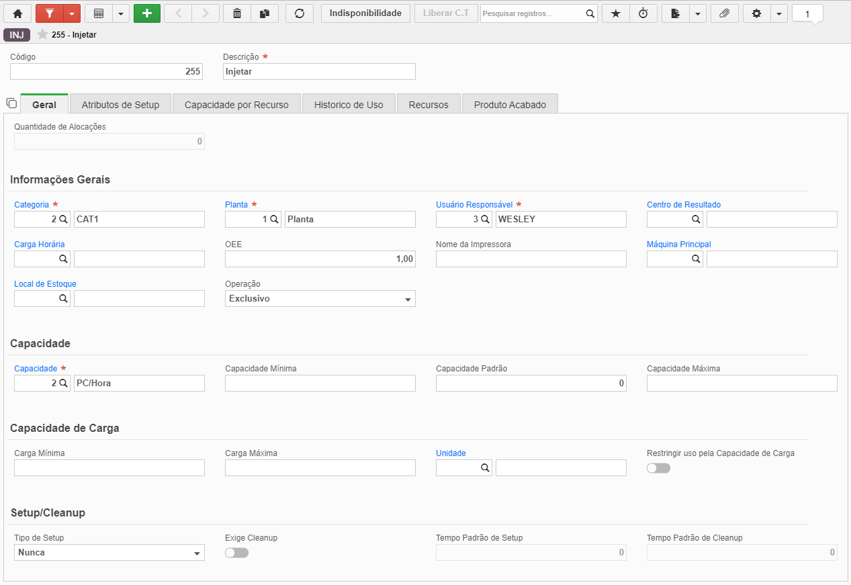Open list view dropdown arrow
The height and width of the screenshot is (585, 851).
pyautogui.click(x=121, y=13)
